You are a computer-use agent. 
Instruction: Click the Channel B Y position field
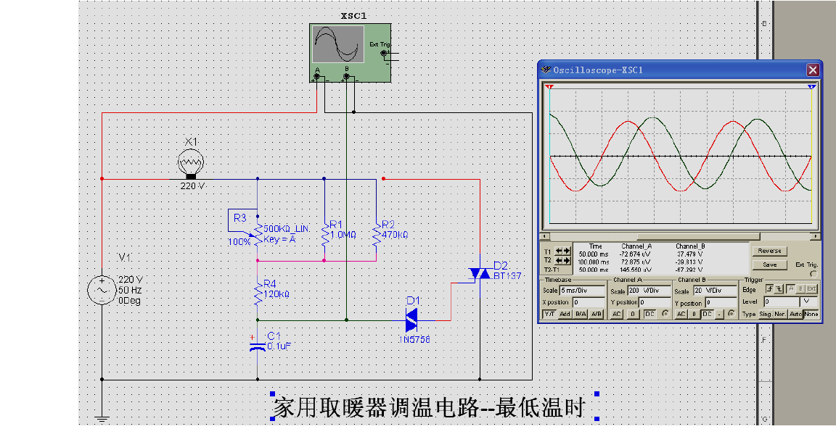pyautogui.click(x=721, y=303)
